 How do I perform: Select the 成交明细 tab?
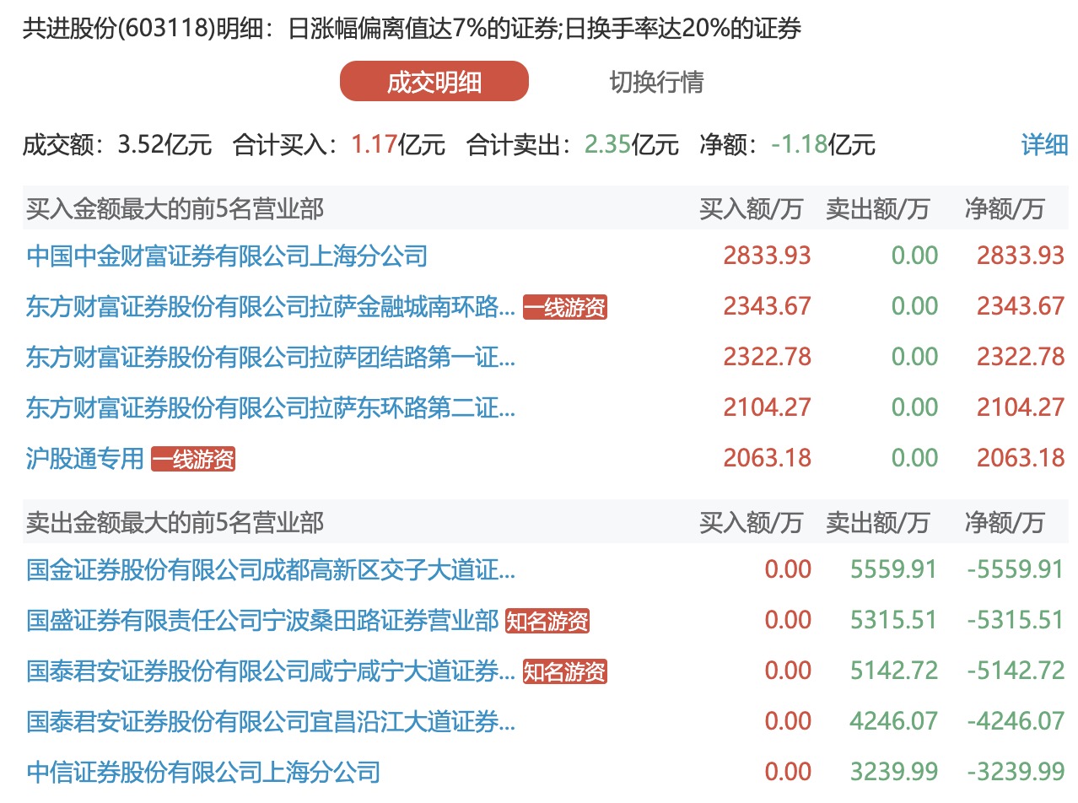click(x=434, y=82)
